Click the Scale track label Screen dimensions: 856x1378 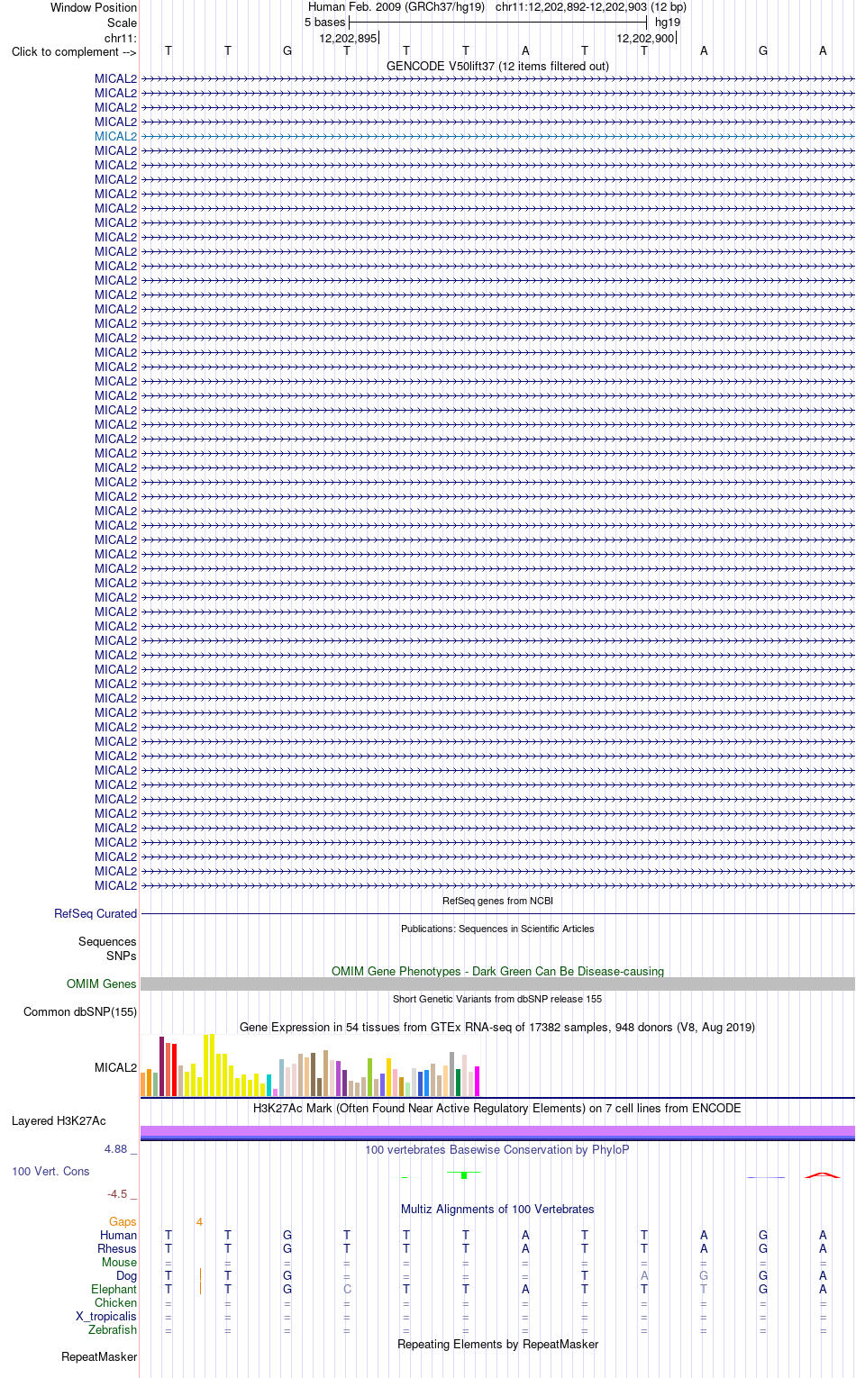122,23
